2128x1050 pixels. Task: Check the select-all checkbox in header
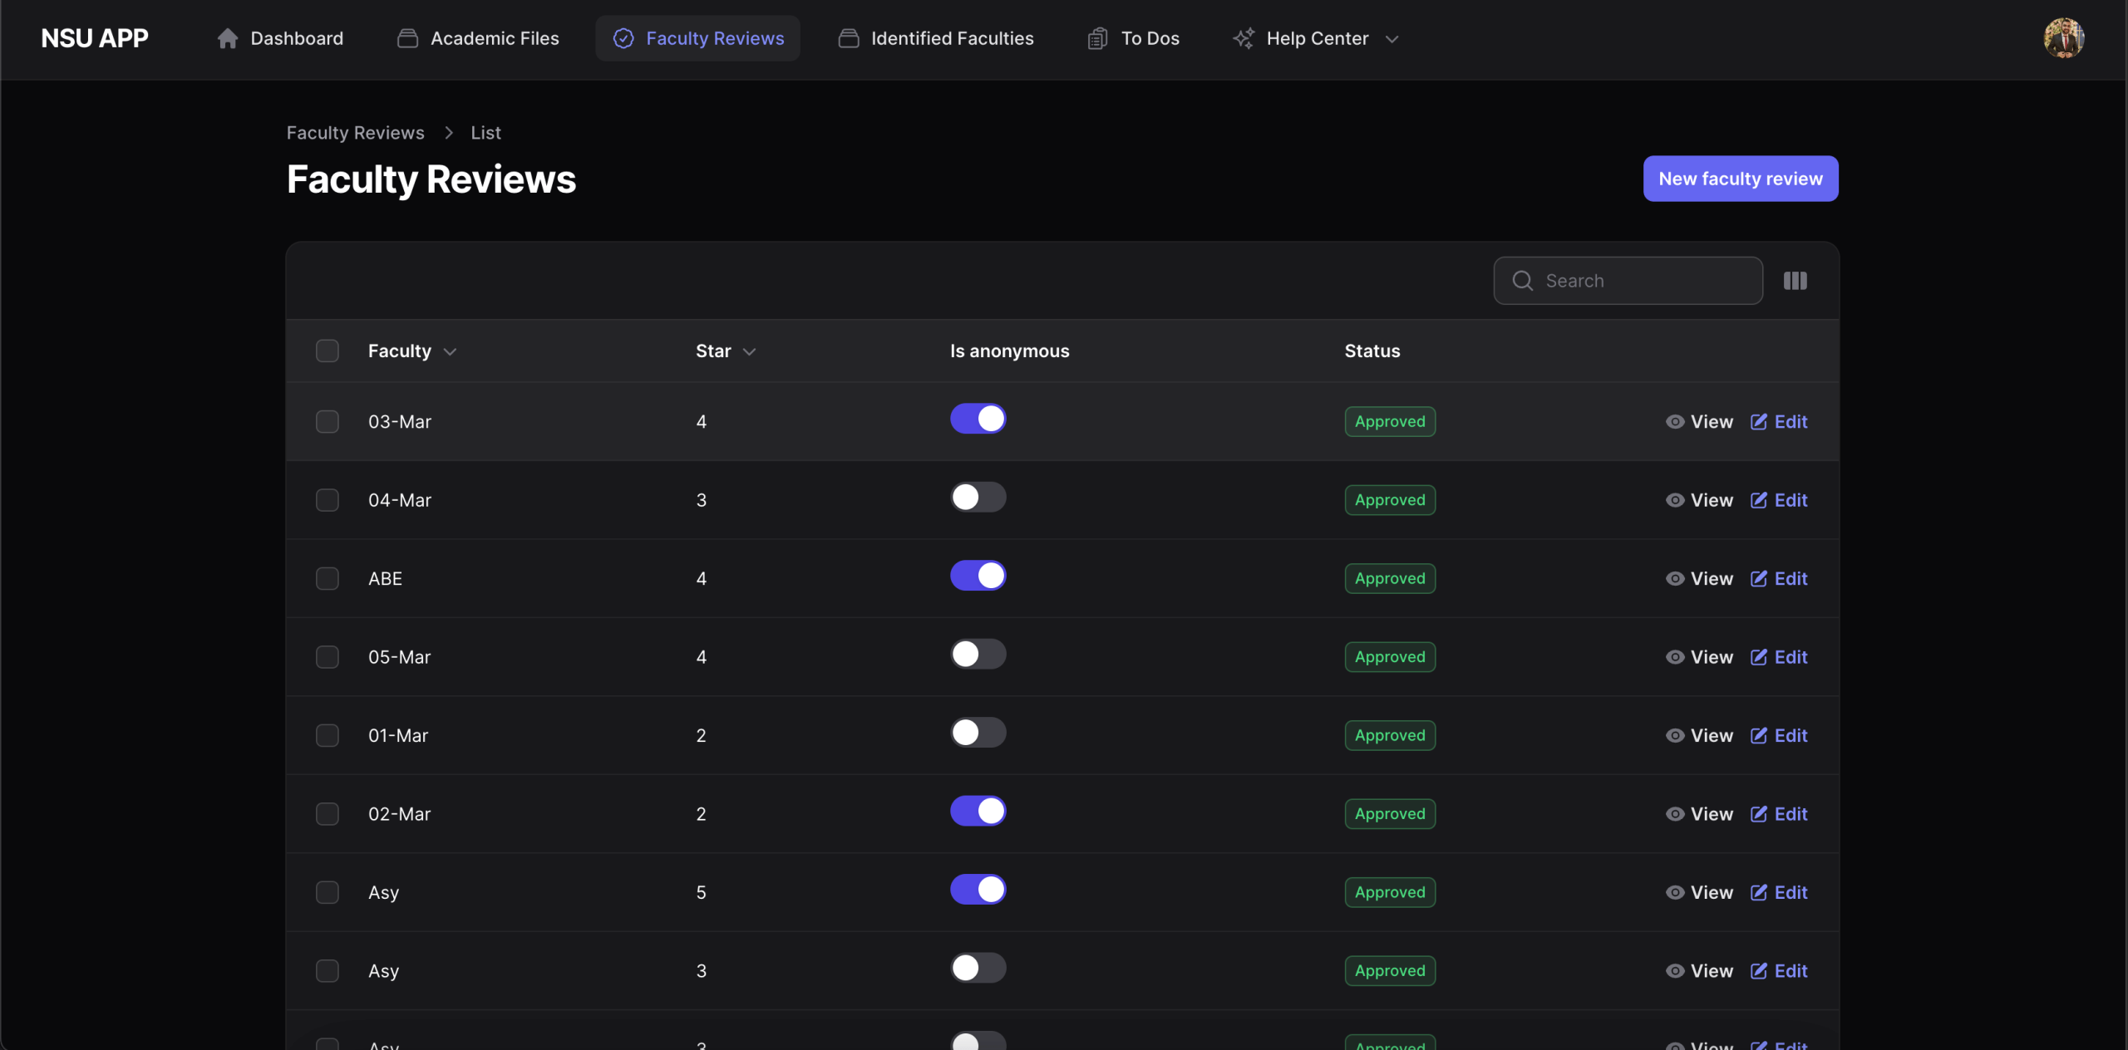point(328,351)
